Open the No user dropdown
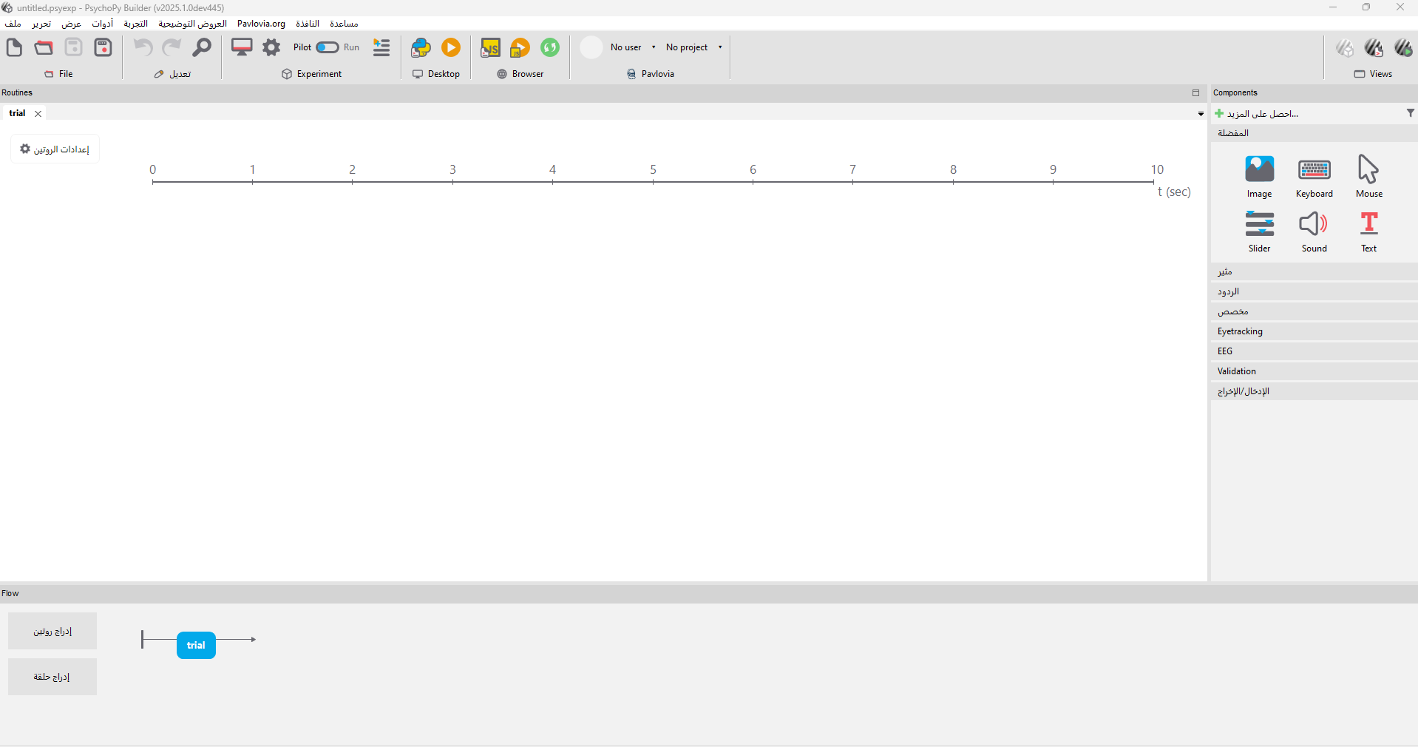 [x=632, y=47]
